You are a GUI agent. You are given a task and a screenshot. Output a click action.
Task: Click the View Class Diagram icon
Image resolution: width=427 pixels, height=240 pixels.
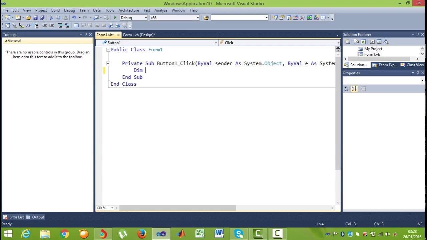[386, 42]
